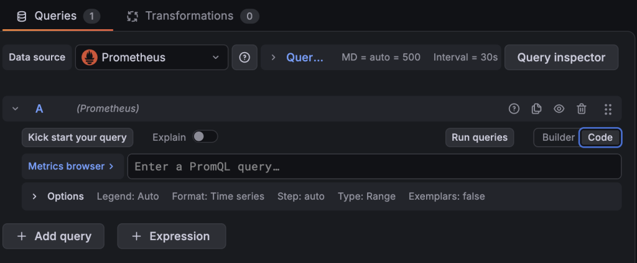This screenshot has width=637, height=263.
Task: Select Code editor mode
Action: (x=600, y=137)
